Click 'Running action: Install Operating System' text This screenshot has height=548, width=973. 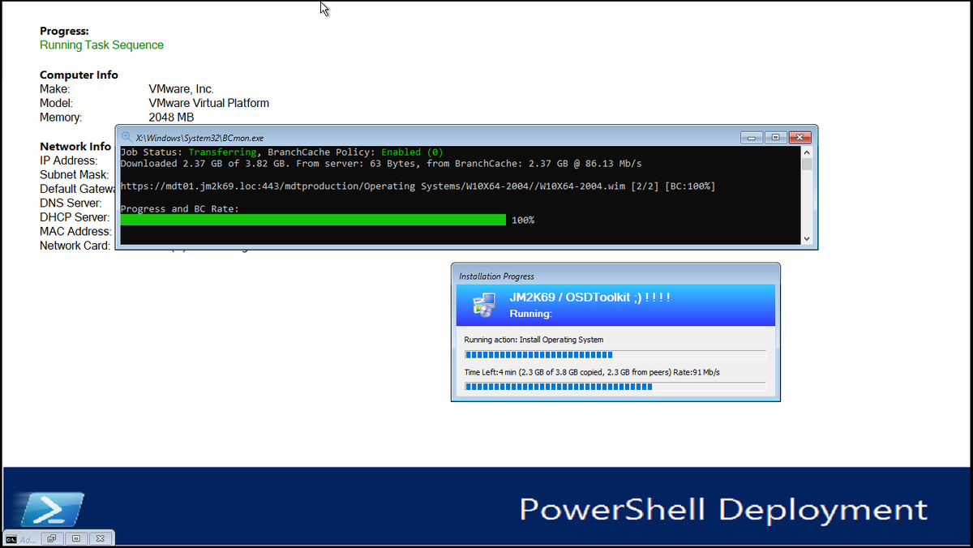pos(534,340)
